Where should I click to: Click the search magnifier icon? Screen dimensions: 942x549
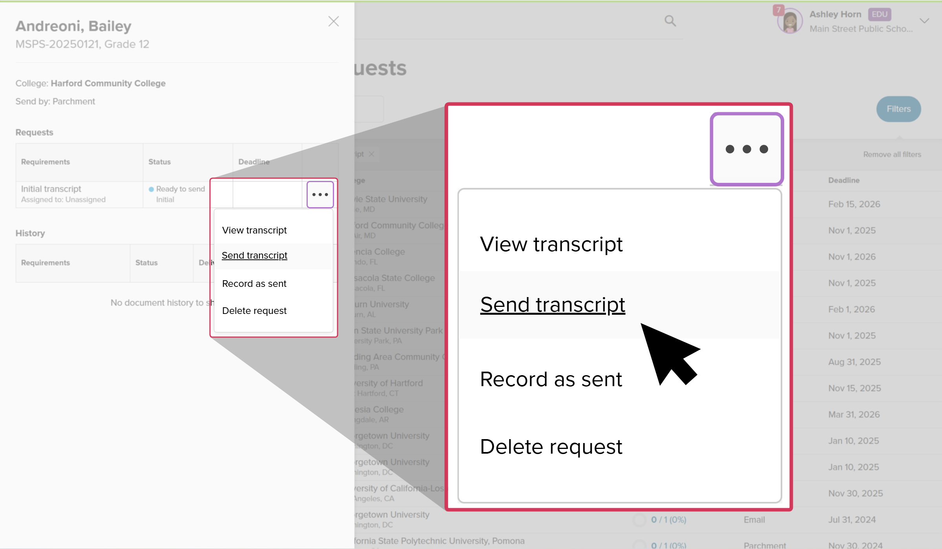[670, 20]
